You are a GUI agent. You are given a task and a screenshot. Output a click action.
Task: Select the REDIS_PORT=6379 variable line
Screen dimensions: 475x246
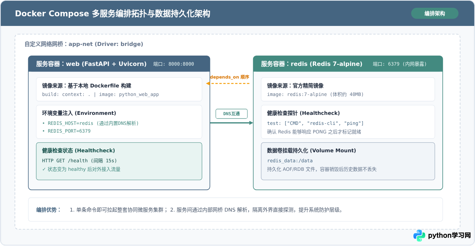click(66, 131)
